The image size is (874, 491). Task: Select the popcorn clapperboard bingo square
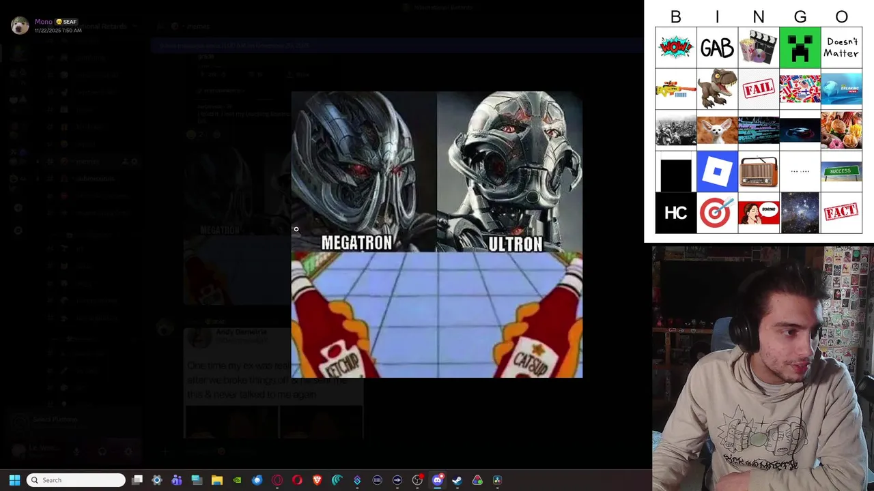[759, 48]
